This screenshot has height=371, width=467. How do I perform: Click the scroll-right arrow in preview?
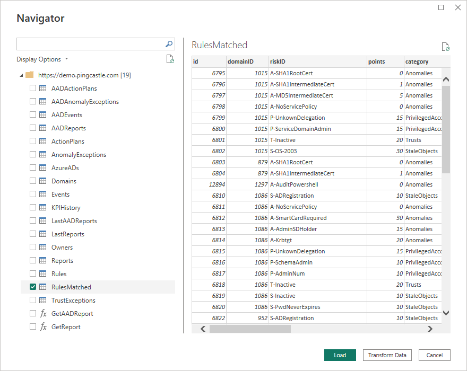click(x=430, y=329)
